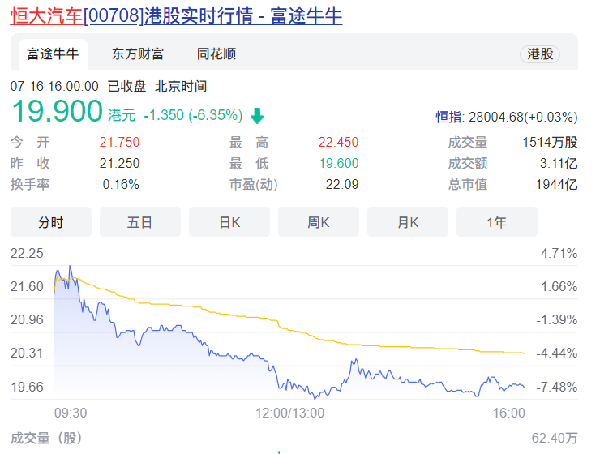Click the timestamp 07-16 16:00:00
Screen dimensions: 600x454
(54, 87)
